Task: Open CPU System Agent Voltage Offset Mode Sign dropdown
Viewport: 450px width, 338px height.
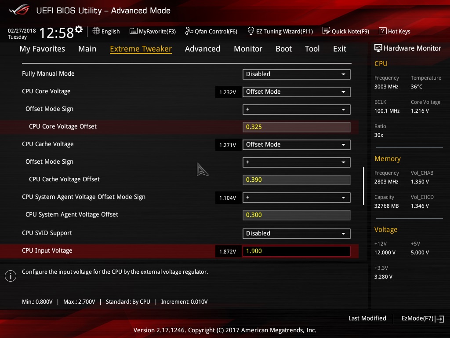Action: coord(297,198)
